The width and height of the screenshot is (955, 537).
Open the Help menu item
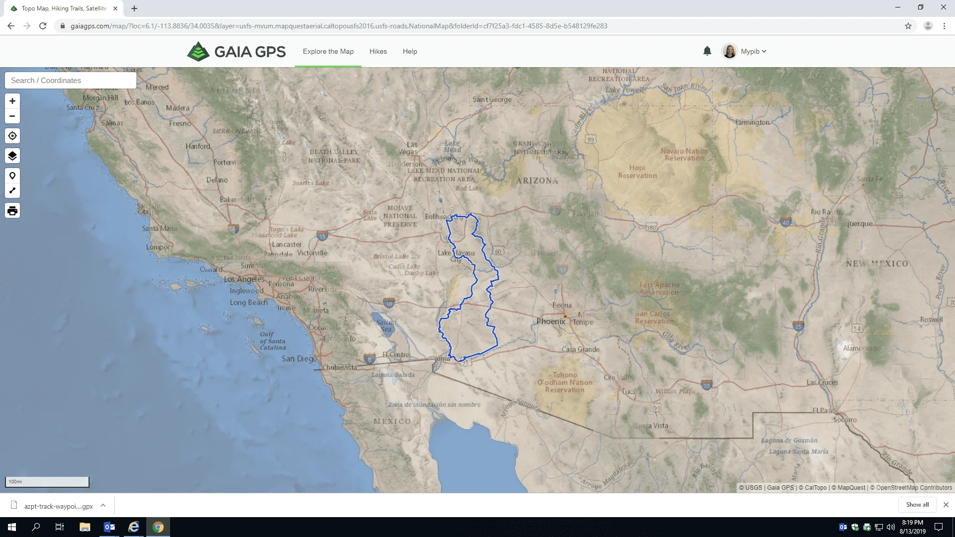(x=410, y=51)
